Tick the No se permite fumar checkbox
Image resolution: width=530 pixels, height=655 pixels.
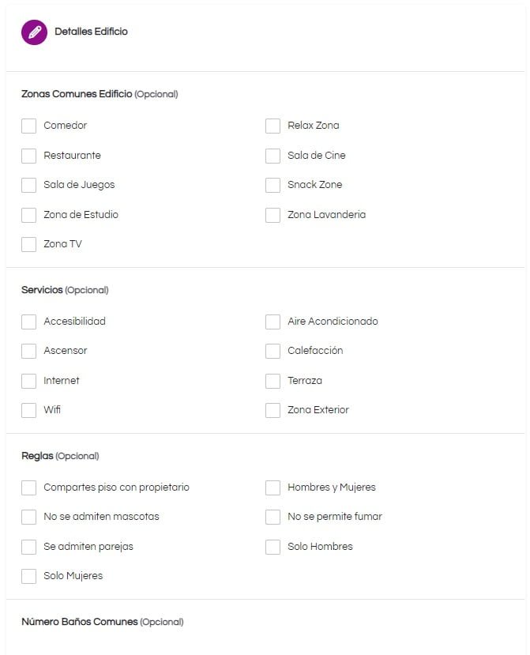[273, 517]
